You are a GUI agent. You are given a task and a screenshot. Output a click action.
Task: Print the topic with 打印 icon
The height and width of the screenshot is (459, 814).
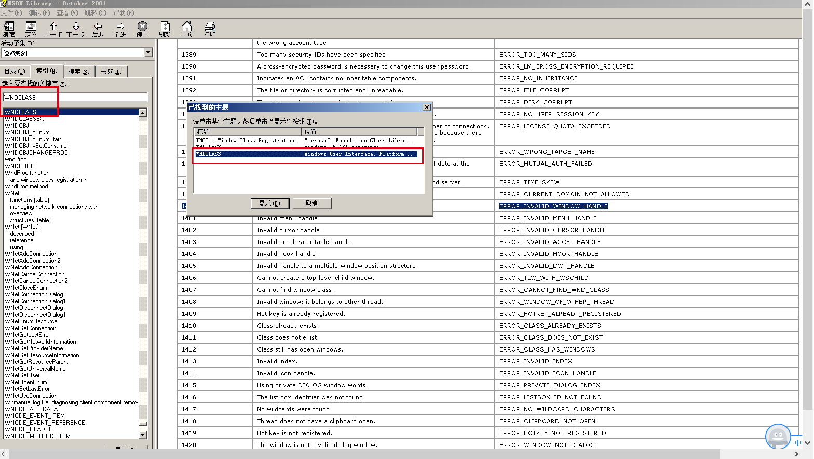pos(209,29)
